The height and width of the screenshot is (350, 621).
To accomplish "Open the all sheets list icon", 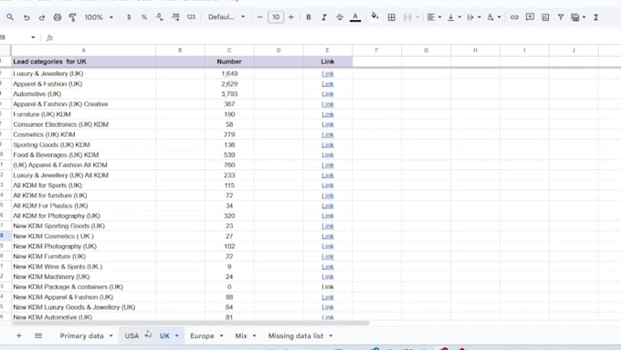I will [38, 335].
